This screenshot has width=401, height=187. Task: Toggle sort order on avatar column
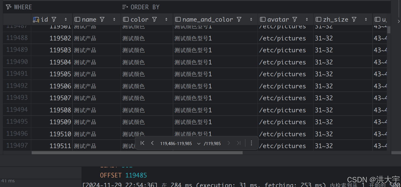pyautogui.click(x=307, y=19)
